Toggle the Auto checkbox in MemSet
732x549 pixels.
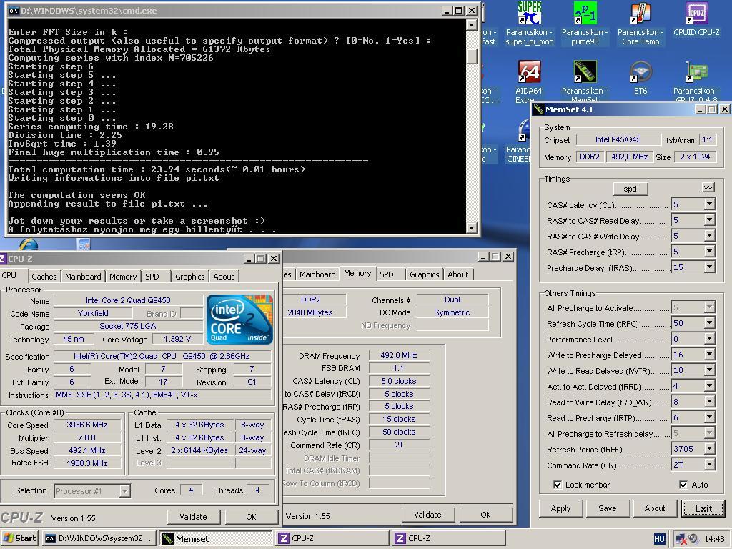pyautogui.click(x=683, y=485)
